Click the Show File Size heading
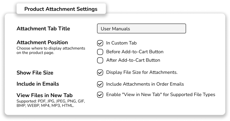The width and height of the screenshot is (230, 121). 35,73
